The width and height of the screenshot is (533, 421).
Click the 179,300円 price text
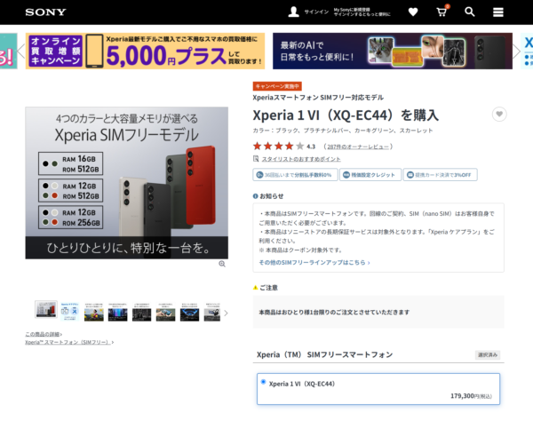click(x=471, y=396)
